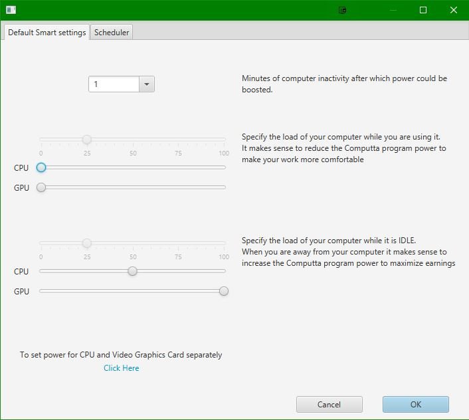Image resolution: width=469 pixels, height=420 pixels.
Task: Click the GPU slider thumb in the IDLE section
Action: pyautogui.click(x=224, y=291)
